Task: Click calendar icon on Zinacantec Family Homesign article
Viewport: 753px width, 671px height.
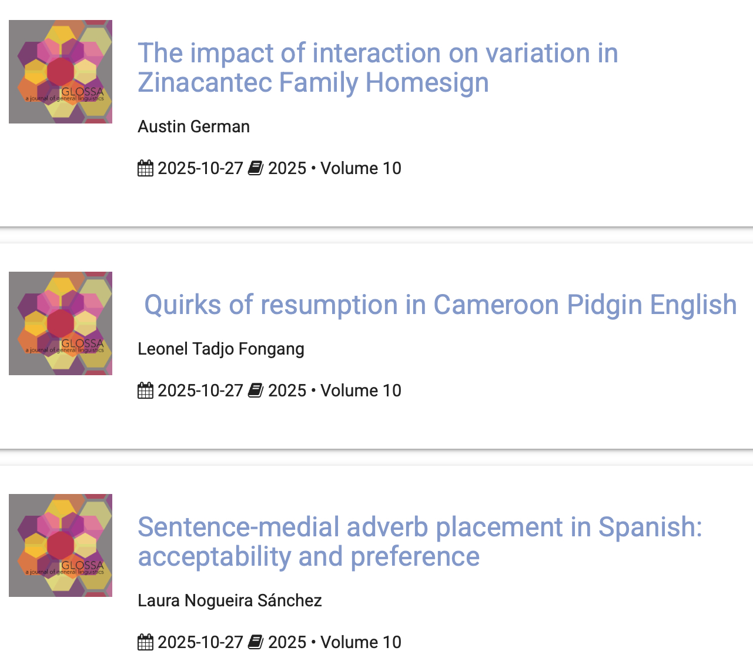Action: click(145, 168)
